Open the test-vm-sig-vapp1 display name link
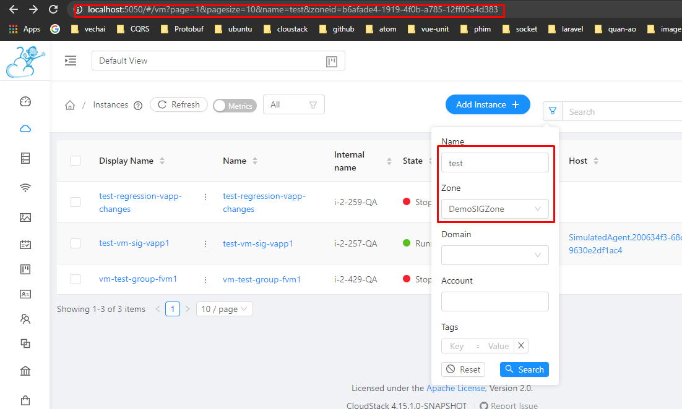 coord(134,243)
